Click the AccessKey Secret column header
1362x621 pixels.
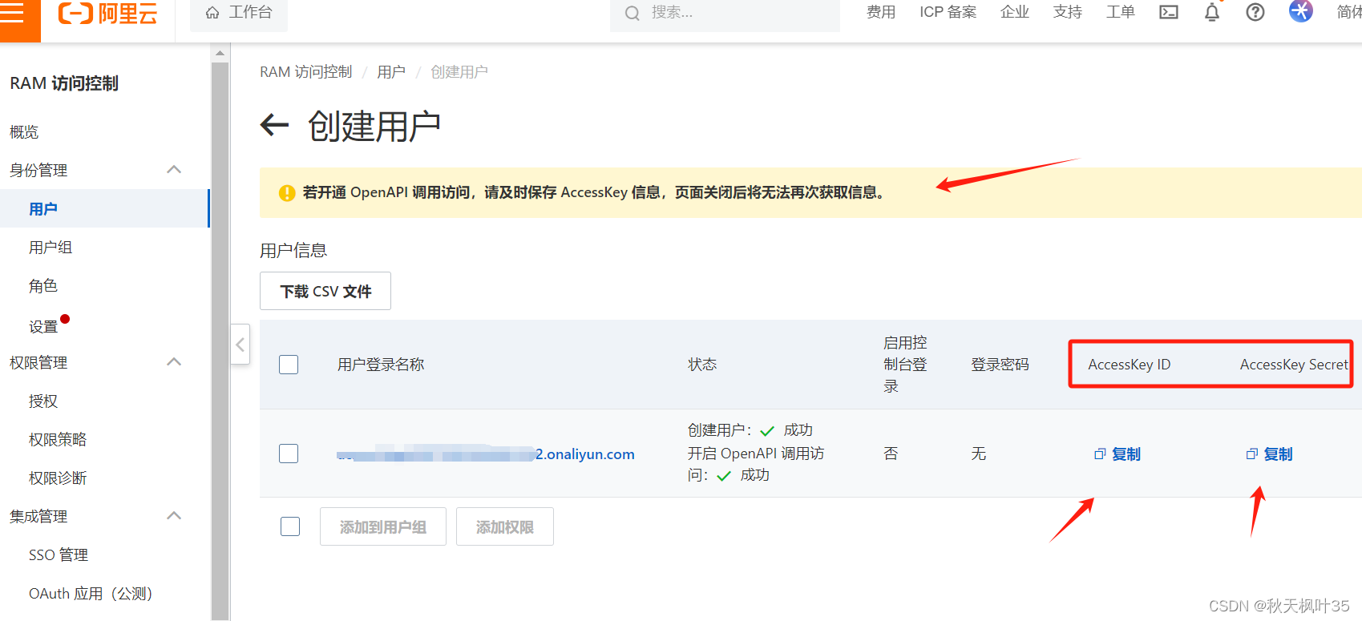click(1294, 365)
